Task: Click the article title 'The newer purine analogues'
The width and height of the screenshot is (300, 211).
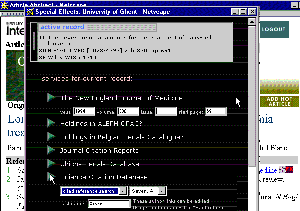Action: 129,40
